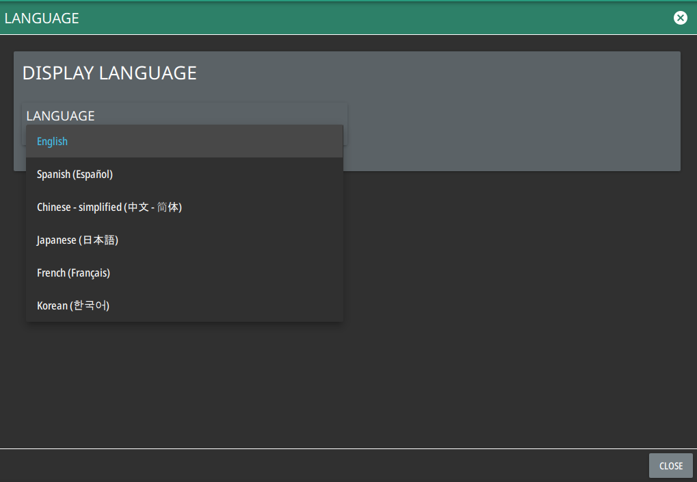Click the empty grey panel right of the dropdown
697x482 pixels.
pyautogui.click(x=513, y=123)
